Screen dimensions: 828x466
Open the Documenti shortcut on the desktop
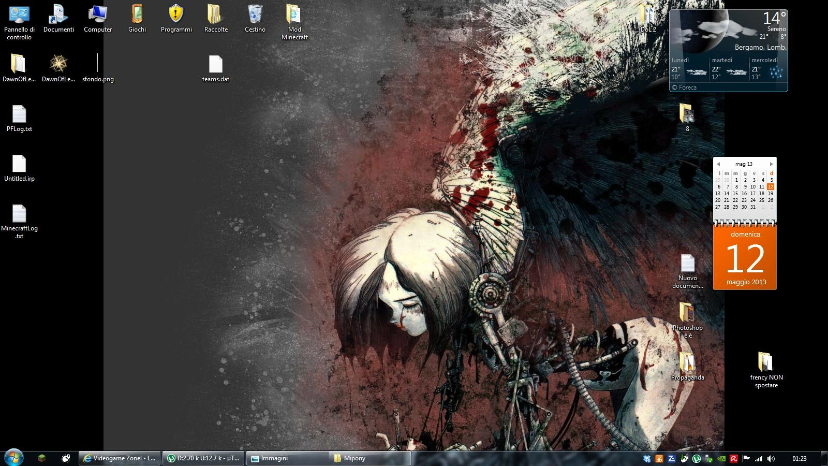[x=58, y=19]
